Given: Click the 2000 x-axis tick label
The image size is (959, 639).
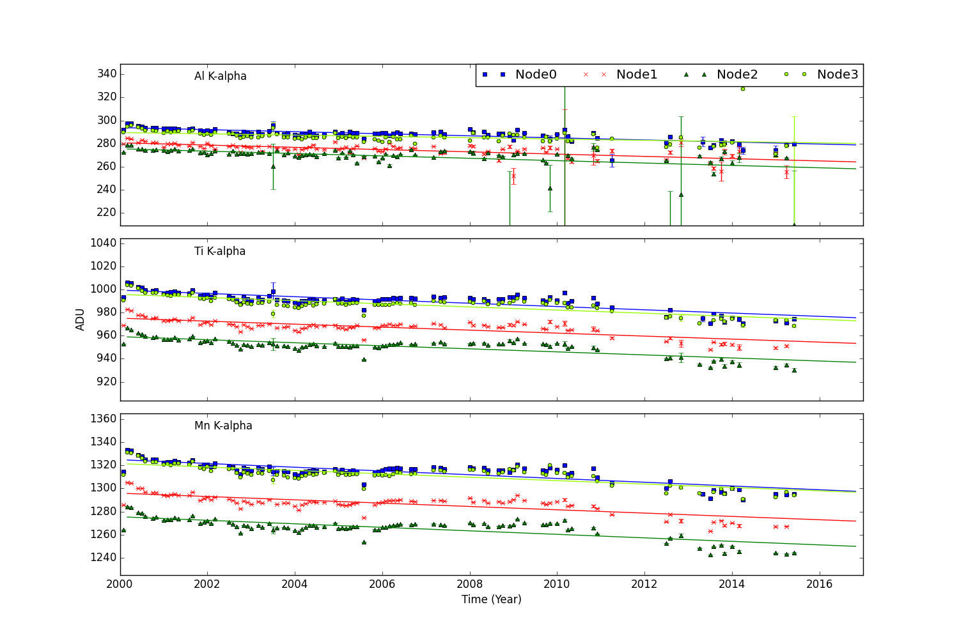Looking at the screenshot, I should pyautogui.click(x=120, y=584).
